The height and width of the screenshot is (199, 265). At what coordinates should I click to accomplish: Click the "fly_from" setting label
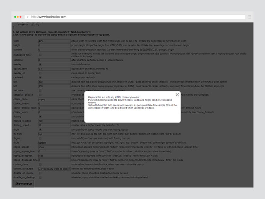[x=18, y=134]
